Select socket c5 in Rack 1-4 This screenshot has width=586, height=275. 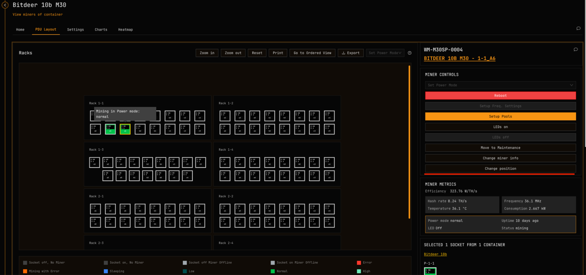point(329,176)
